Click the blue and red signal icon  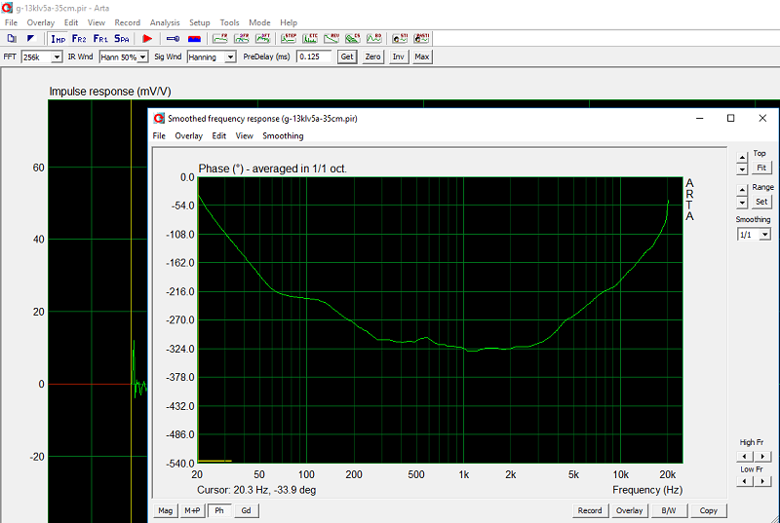(x=194, y=38)
